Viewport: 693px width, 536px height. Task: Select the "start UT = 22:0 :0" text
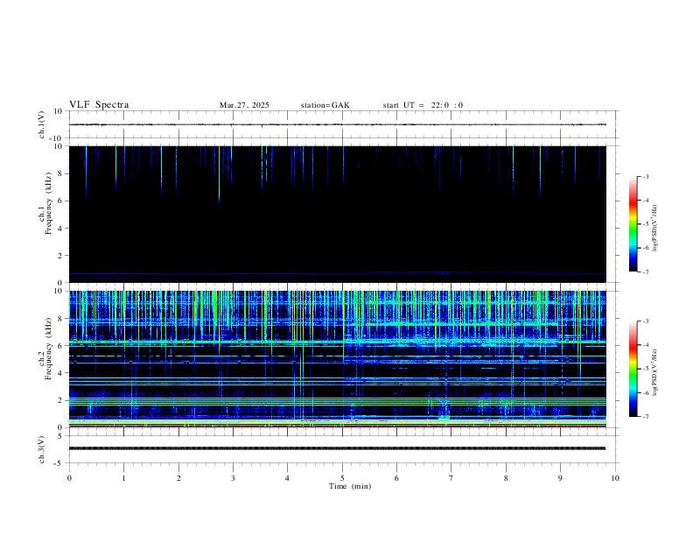pyautogui.click(x=423, y=105)
